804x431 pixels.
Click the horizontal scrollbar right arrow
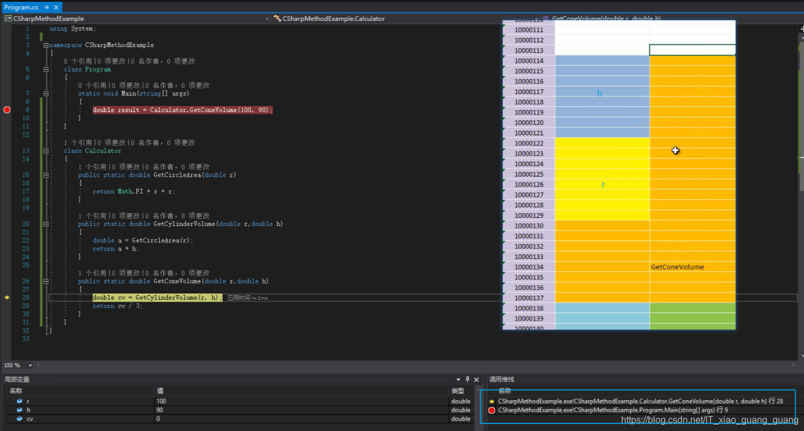pyautogui.click(x=793, y=365)
